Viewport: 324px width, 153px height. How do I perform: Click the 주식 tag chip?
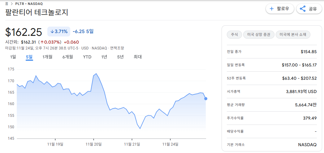pyautogui.click(x=234, y=35)
